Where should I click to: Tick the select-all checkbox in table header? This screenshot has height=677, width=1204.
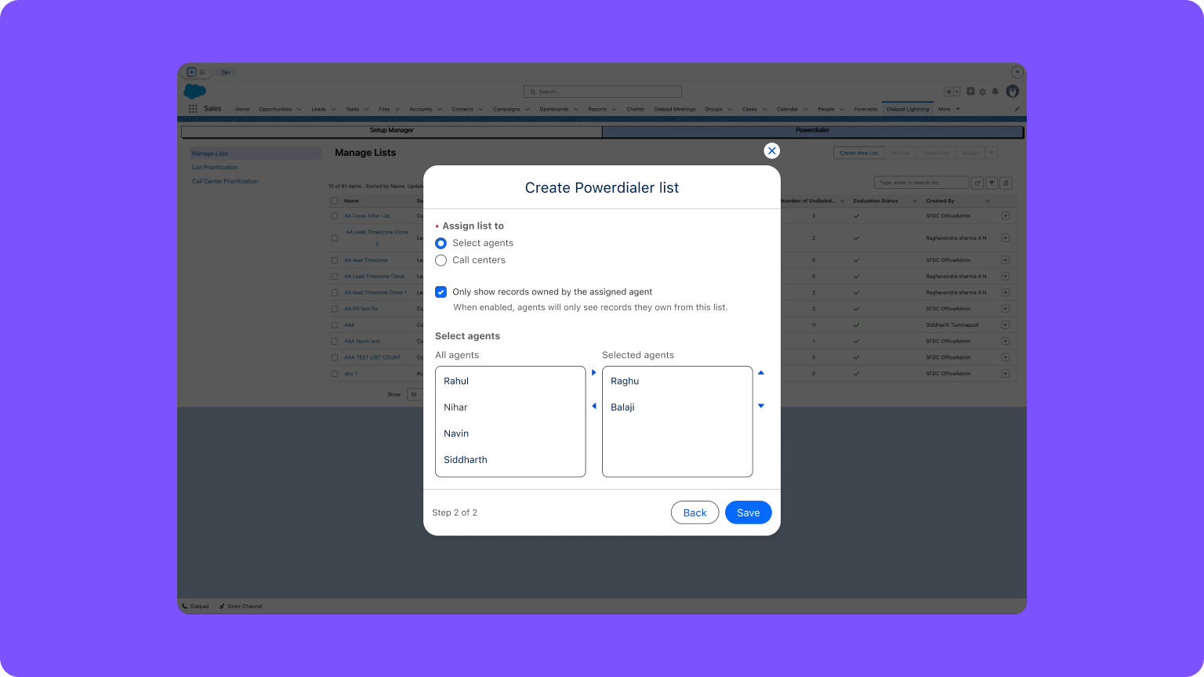[335, 201]
